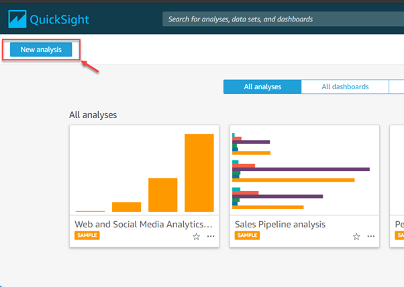This screenshot has width=404, height=287.
Task: Click SAMPLE badge on Web and Social Media card
Action: pyautogui.click(x=87, y=235)
